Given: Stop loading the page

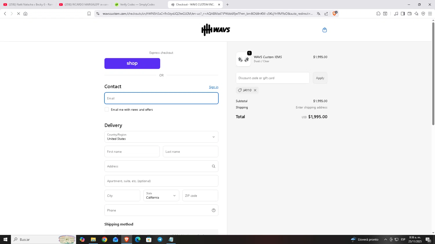Looking at the screenshot, I should [18, 14].
